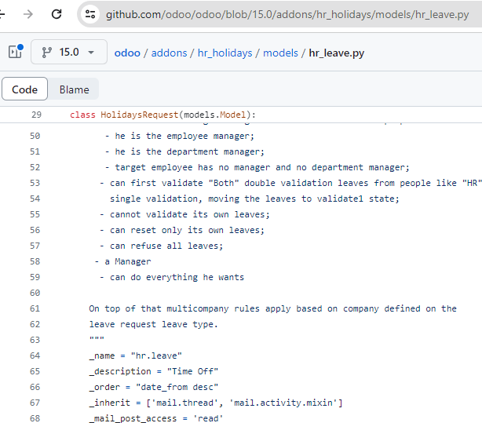Open site information icon in address bar
Screen dimensions: 482x423
(x=90, y=14)
